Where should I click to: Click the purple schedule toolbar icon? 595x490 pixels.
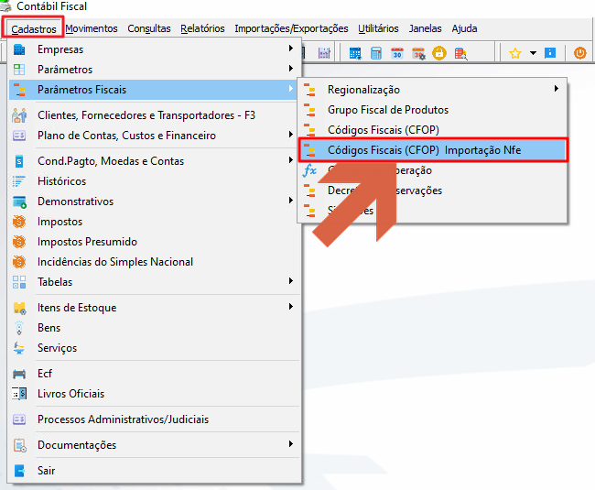tap(324, 53)
